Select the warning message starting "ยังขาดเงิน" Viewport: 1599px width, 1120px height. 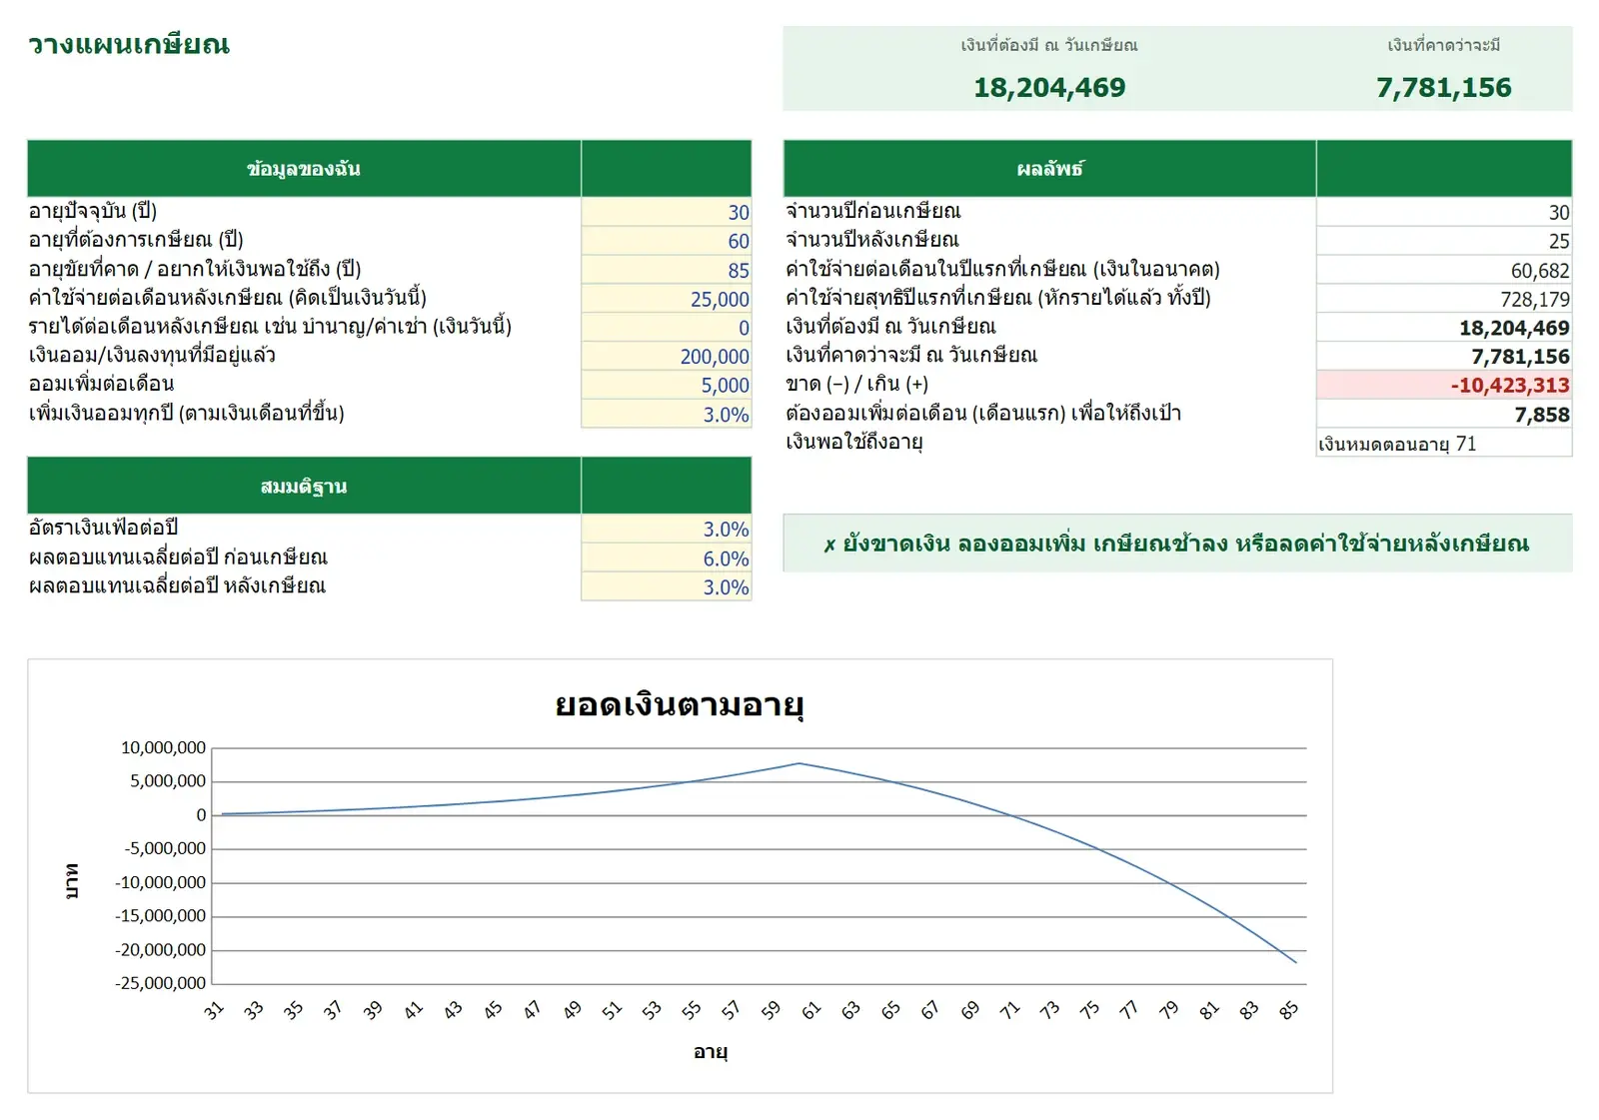coord(1177,544)
